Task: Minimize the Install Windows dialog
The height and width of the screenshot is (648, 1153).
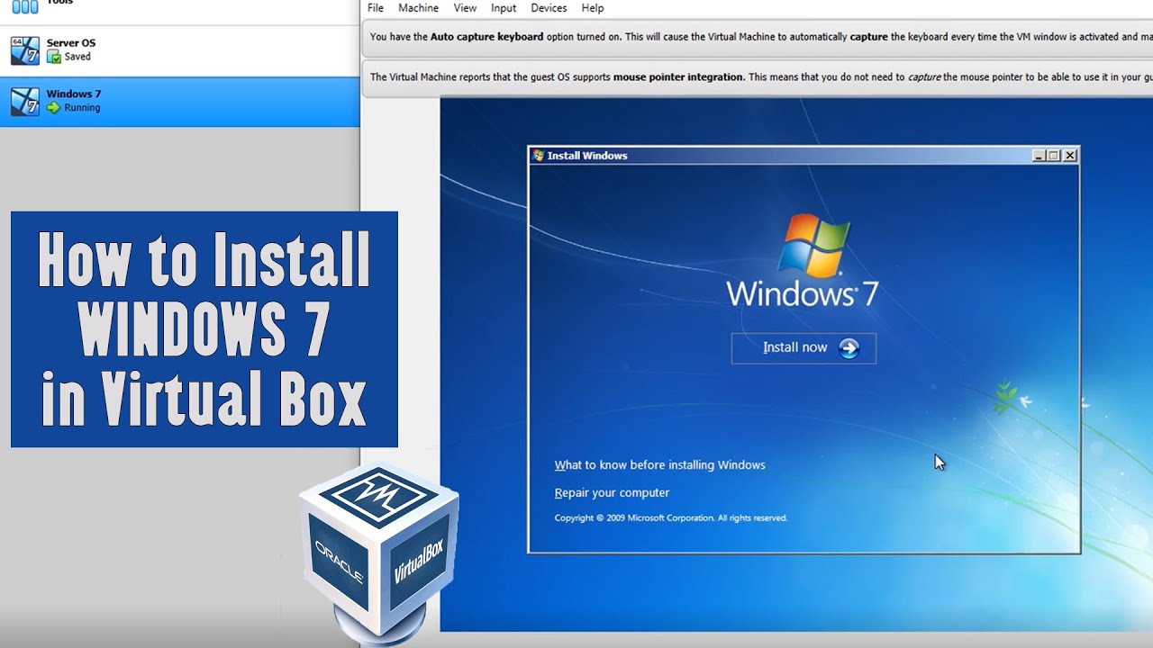Action: click(1040, 156)
